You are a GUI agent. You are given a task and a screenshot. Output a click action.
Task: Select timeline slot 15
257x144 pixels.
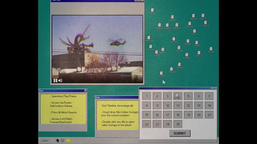click(147, 115)
